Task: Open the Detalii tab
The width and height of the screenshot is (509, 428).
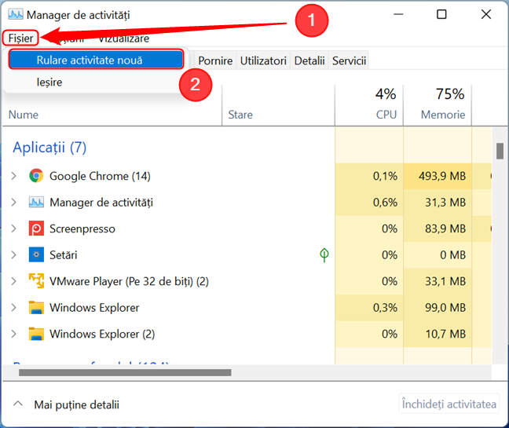Action: click(309, 60)
